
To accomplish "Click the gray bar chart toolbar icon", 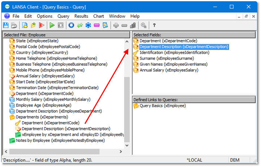I will [x=133, y=25].
